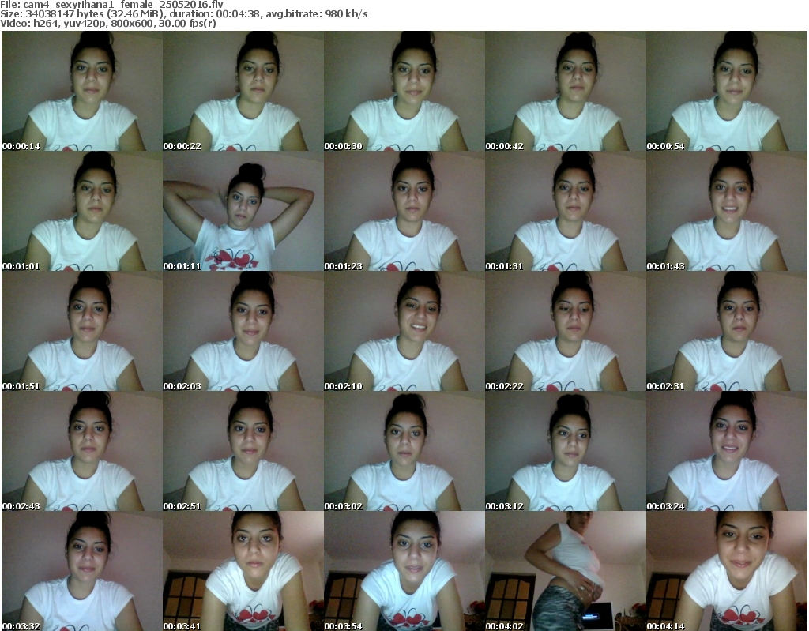
Task: Click the 00:03:54 frame thumbnail
Action: [404, 571]
